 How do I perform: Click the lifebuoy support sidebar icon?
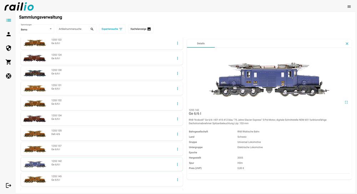point(9,76)
